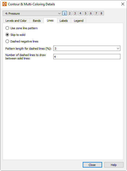127x171 pixels.
Task: Select contour group 8 button
Action: click(102, 13)
